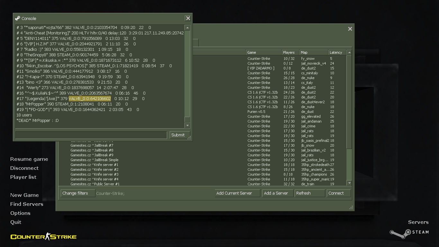
Task: Open Change filters in server browser
Action: 78,193
